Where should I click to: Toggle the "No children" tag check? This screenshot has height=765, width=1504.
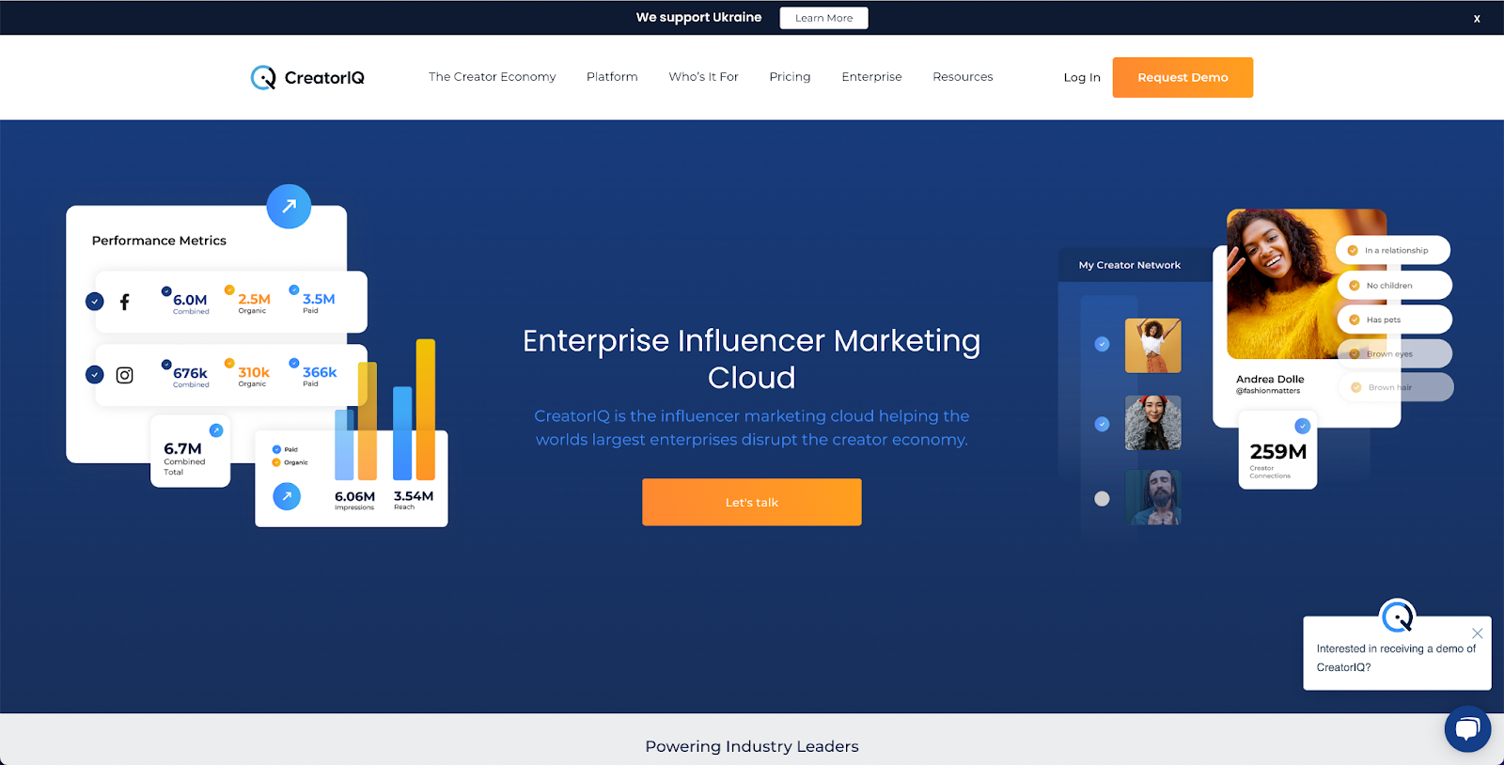(1355, 286)
